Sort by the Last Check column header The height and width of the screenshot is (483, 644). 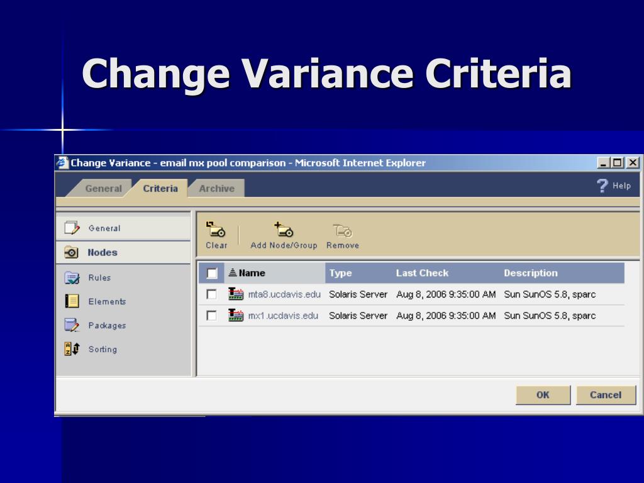point(422,273)
